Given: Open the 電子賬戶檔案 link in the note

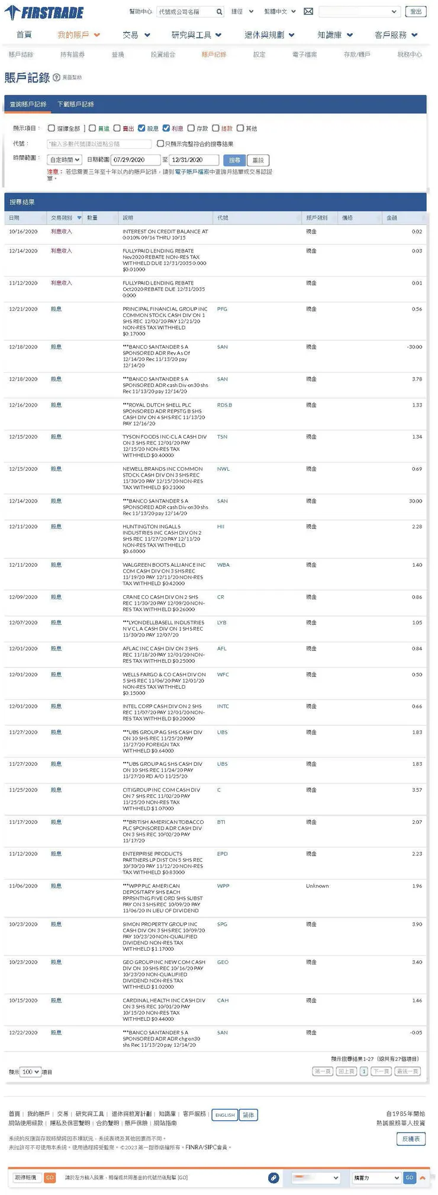Looking at the screenshot, I should (192, 172).
